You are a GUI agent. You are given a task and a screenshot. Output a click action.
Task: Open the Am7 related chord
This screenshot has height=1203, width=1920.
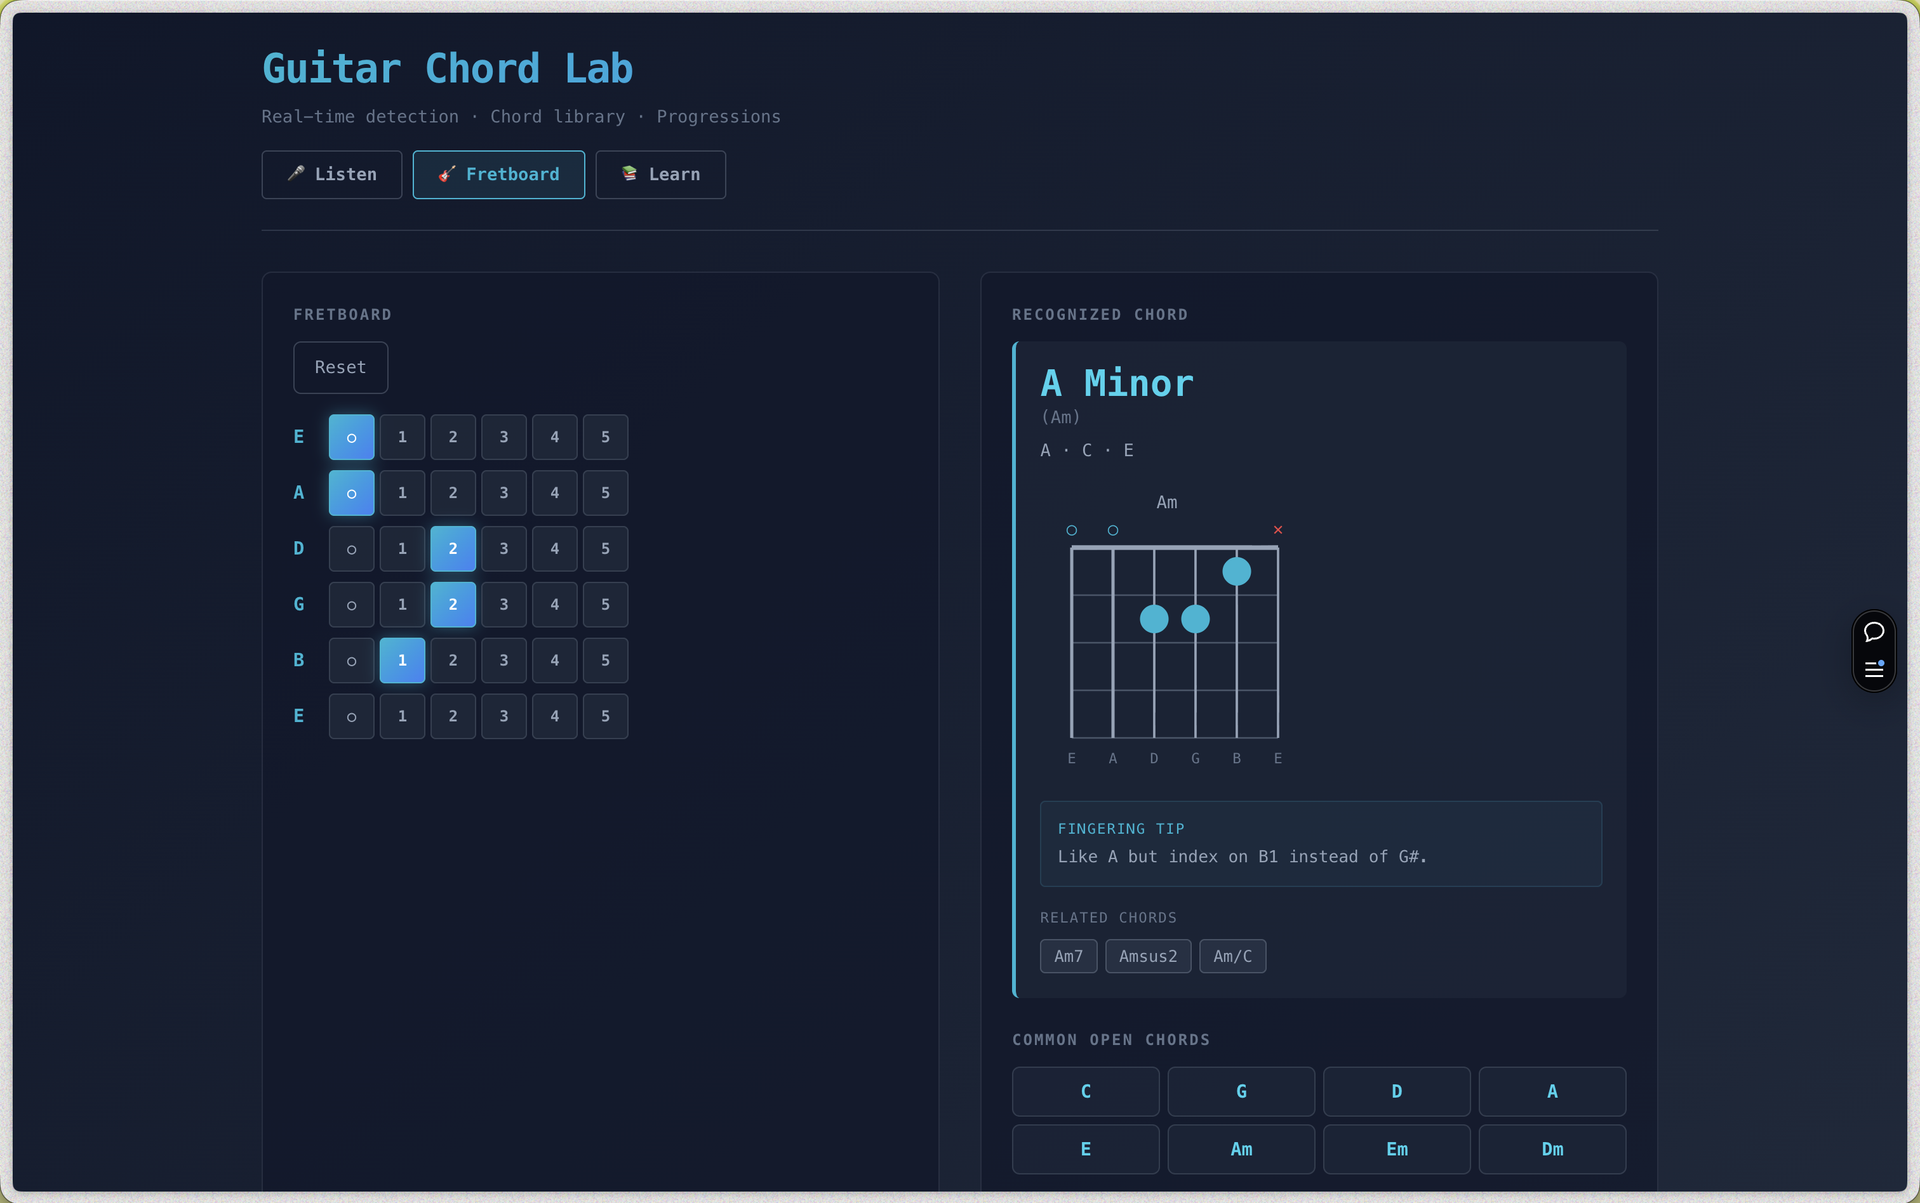click(x=1069, y=956)
